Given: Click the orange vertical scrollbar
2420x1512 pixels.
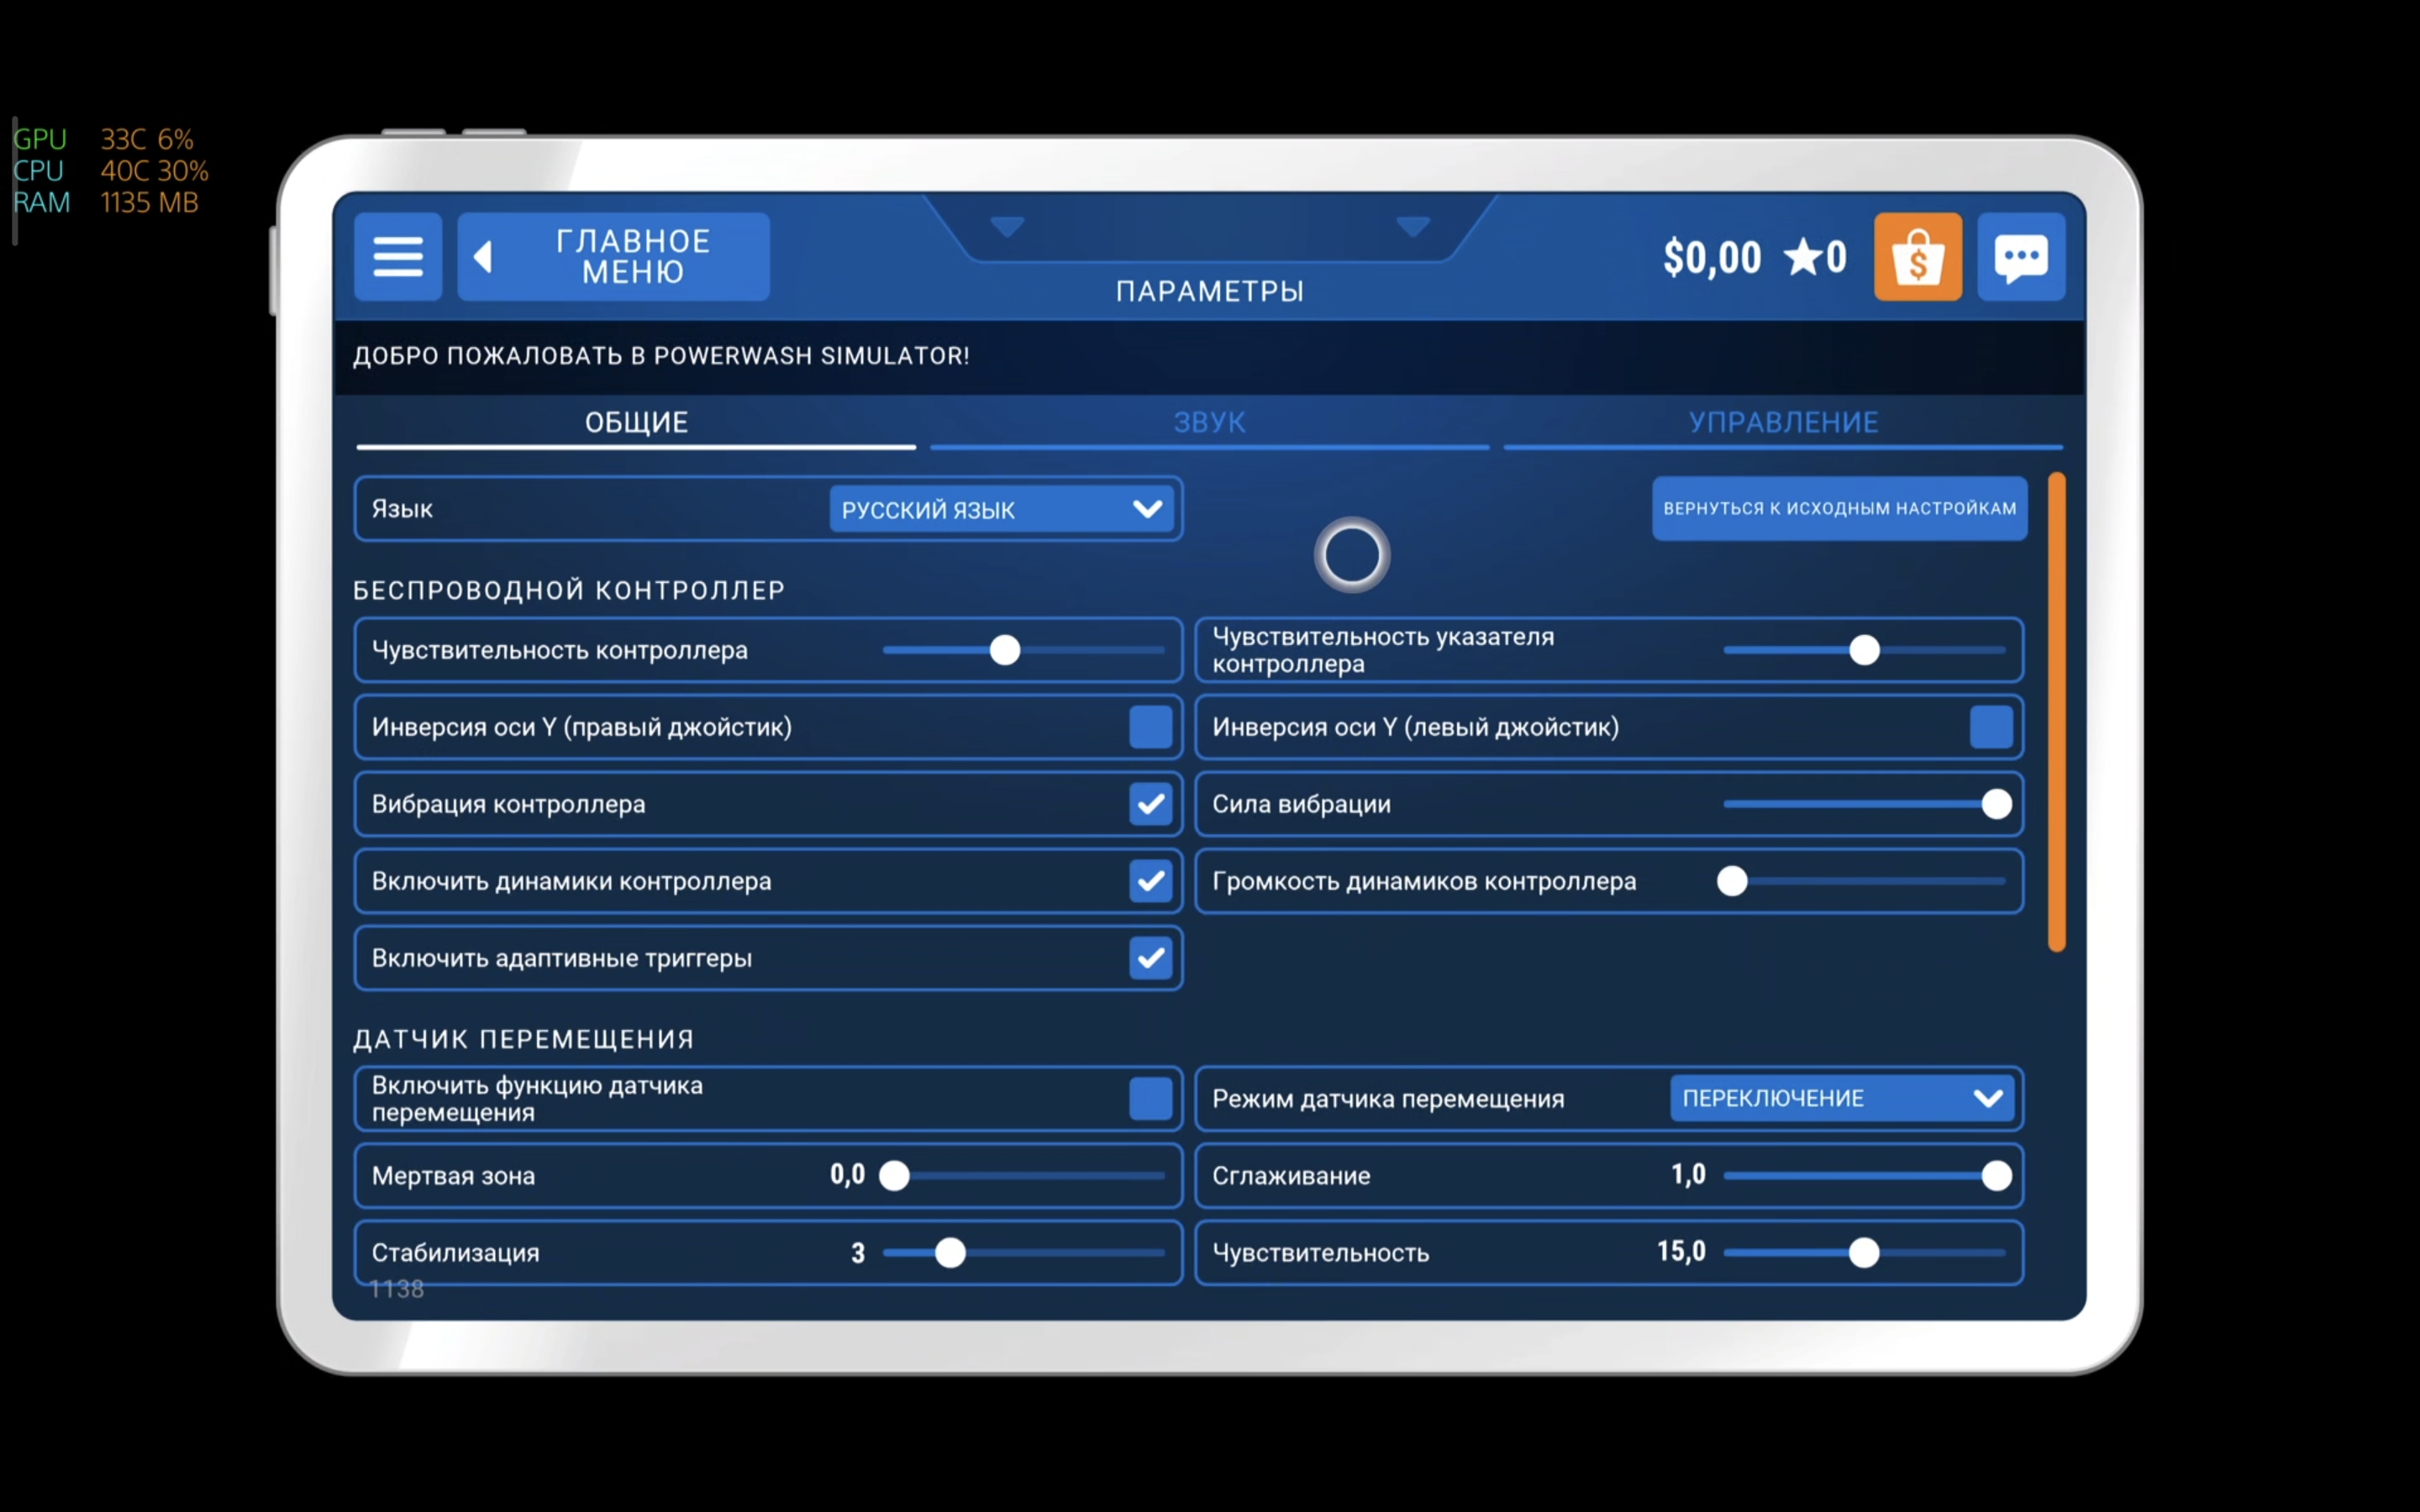Looking at the screenshot, I should point(2056,711).
